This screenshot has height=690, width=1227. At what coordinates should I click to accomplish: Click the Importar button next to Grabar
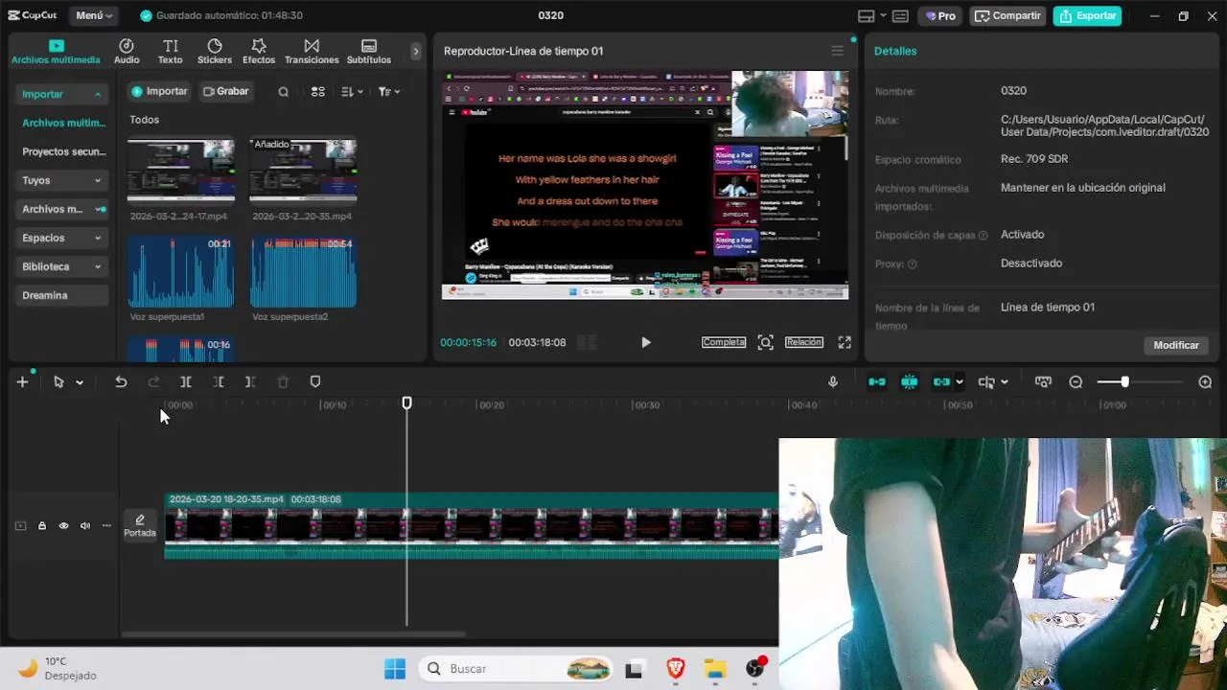tap(159, 91)
